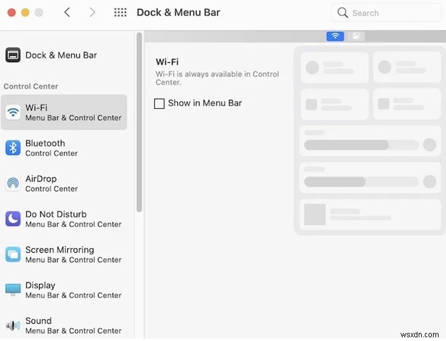The image size is (446, 341).
Task: Click the magnifying glass search icon
Action: pyautogui.click(x=342, y=12)
